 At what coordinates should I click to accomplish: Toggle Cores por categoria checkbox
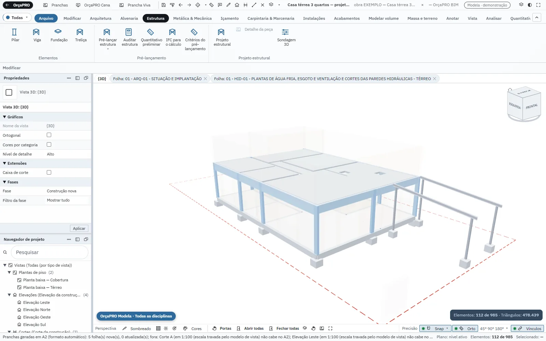pos(49,145)
